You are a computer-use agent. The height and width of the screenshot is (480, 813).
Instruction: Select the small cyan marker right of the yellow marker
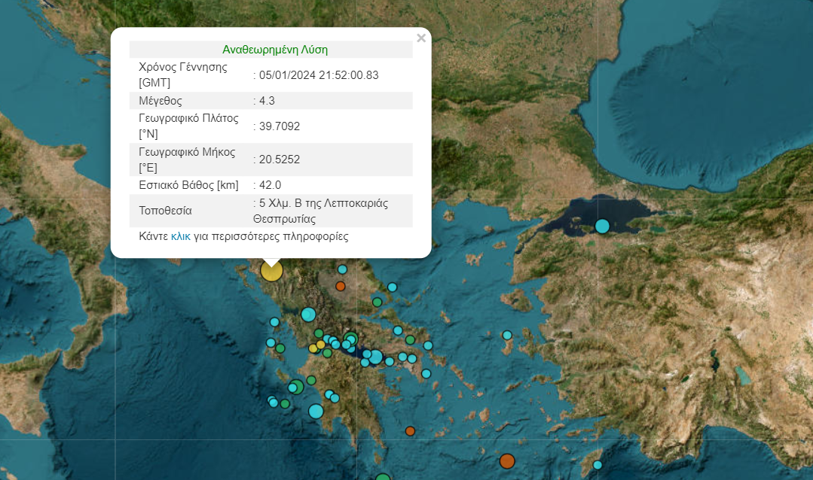tap(342, 269)
